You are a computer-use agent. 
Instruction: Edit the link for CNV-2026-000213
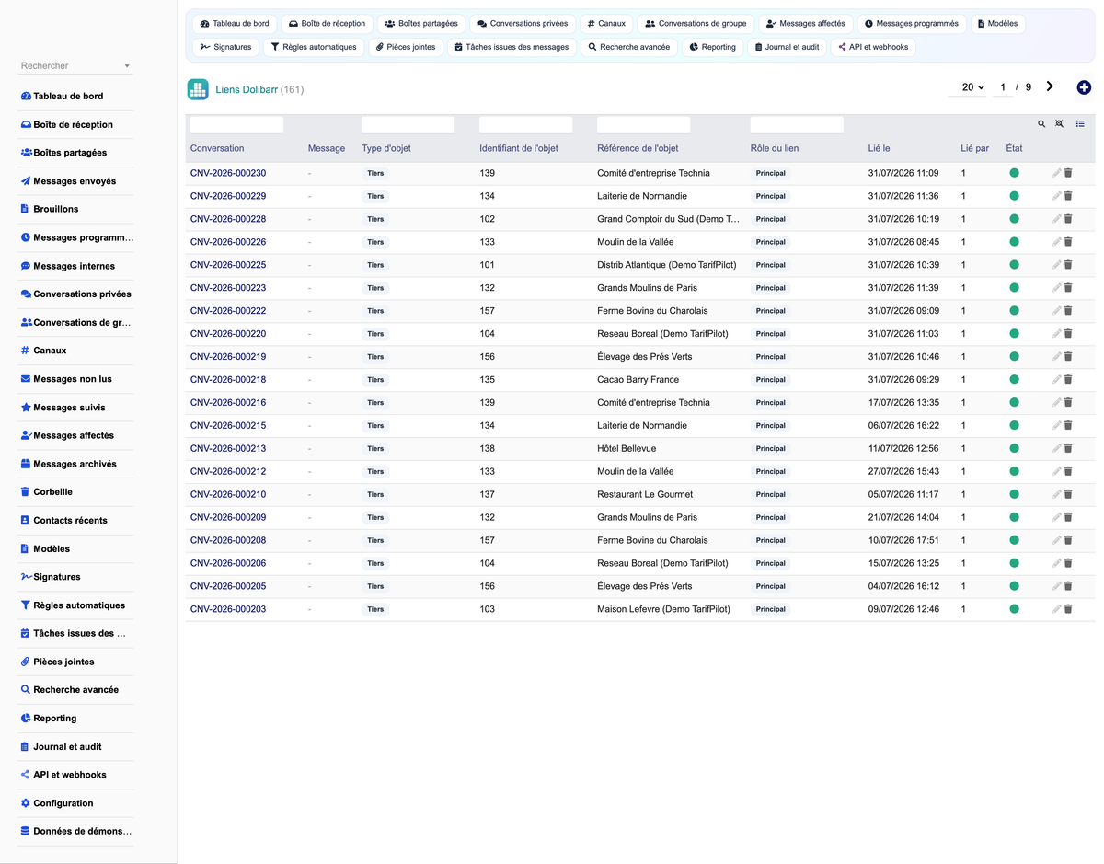pos(1057,448)
